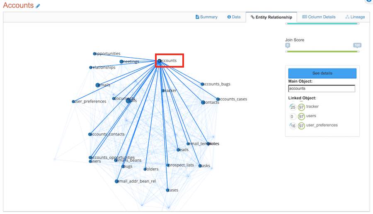Select the relationships node
This screenshot has height=214, width=373.
click(91, 68)
